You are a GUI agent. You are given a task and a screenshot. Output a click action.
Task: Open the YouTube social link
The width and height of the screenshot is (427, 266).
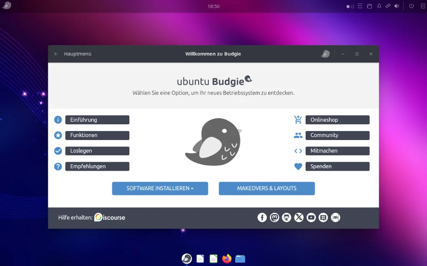311,217
